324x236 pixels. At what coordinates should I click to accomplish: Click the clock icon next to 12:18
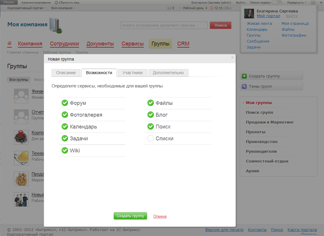tap(211, 8)
